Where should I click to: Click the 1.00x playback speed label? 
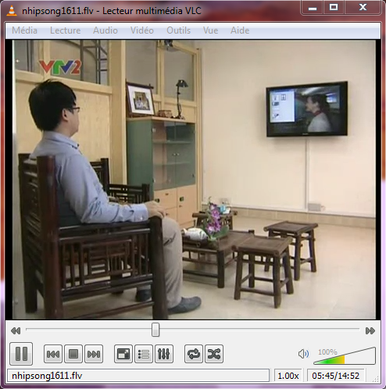pos(288,376)
